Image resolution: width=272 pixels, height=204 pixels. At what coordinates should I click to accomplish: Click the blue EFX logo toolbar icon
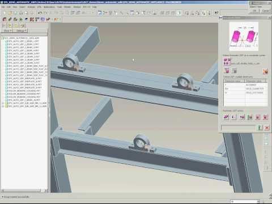click(x=42, y=19)
